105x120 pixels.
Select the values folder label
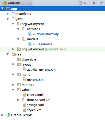point(26,90)
